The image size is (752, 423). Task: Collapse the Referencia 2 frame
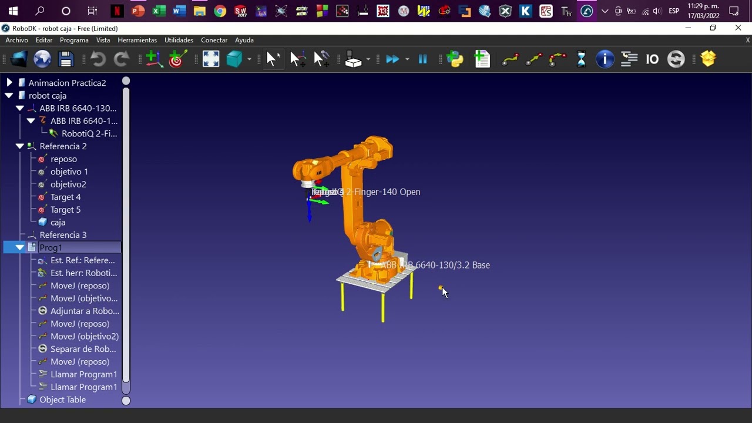19,146
